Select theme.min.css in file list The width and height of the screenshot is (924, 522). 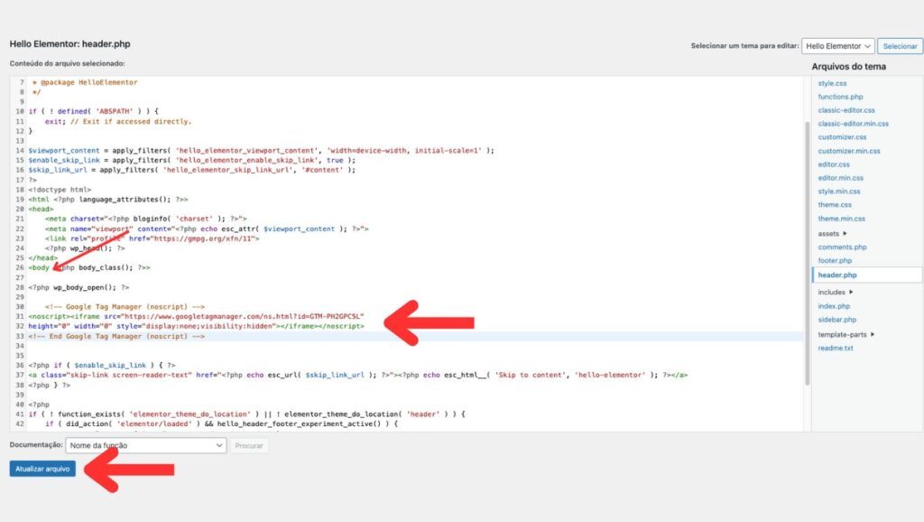842,219
